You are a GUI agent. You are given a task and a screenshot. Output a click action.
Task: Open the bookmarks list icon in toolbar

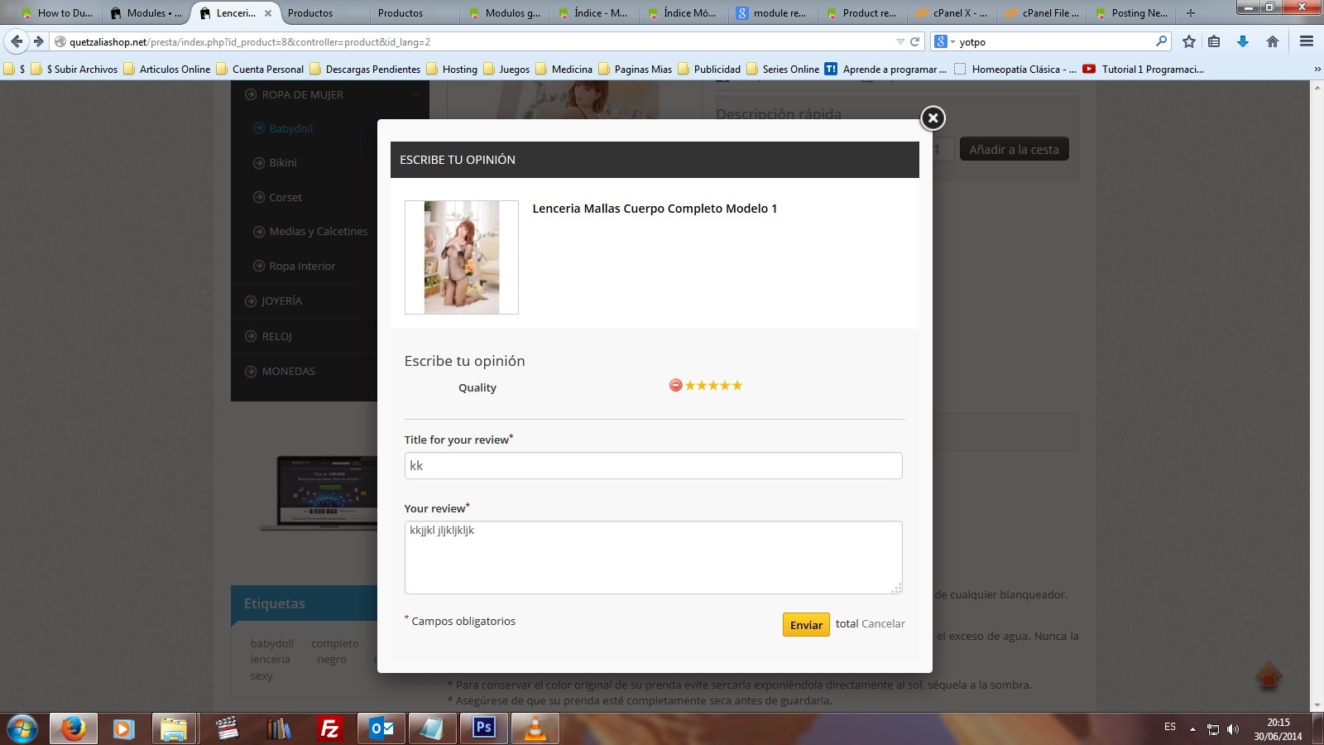click(x=1214, y=41)
